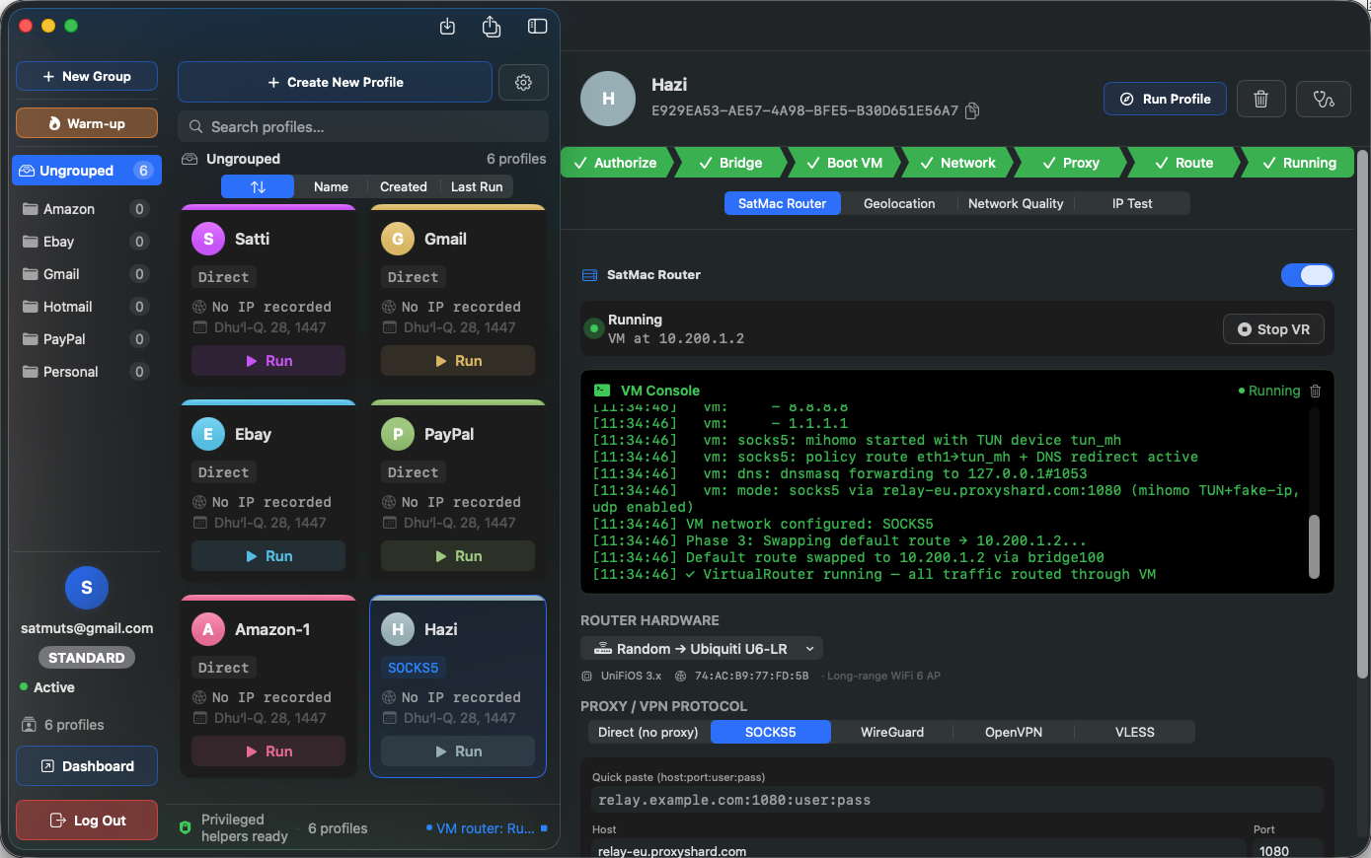Open Router Hardware Ubiquiti U6-LR dropdown
The width and height of the screenshot is (1371, 858).
[702, 649]
